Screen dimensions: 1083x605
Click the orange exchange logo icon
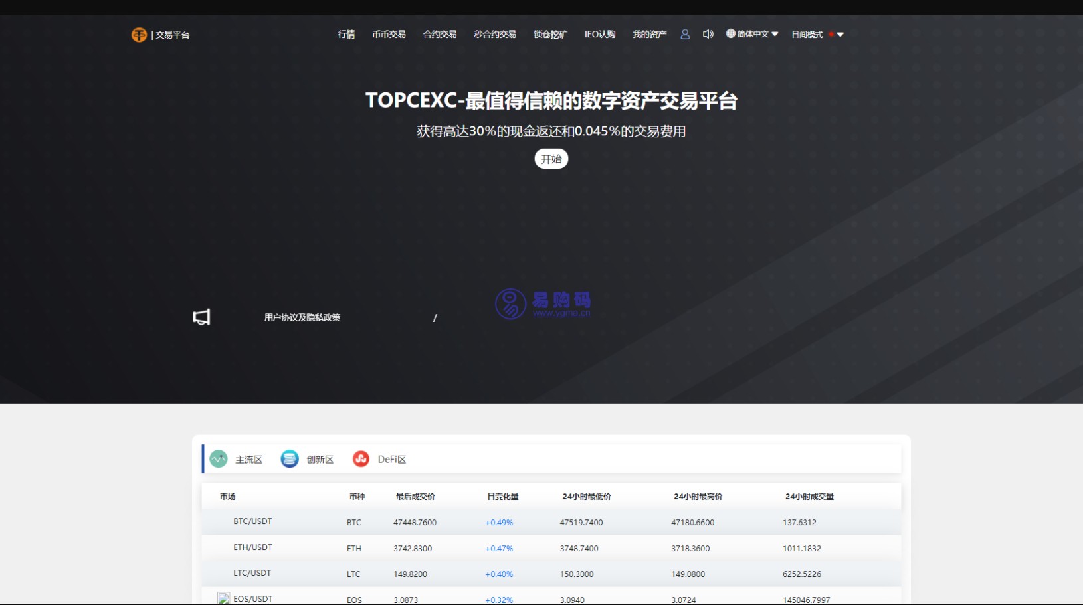tap(139, 35)
